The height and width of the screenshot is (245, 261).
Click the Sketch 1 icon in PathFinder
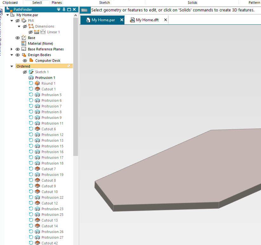coord(31,72)
